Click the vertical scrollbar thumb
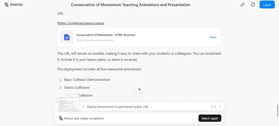Viewport: 279px width, 126px height. [277, 110]
